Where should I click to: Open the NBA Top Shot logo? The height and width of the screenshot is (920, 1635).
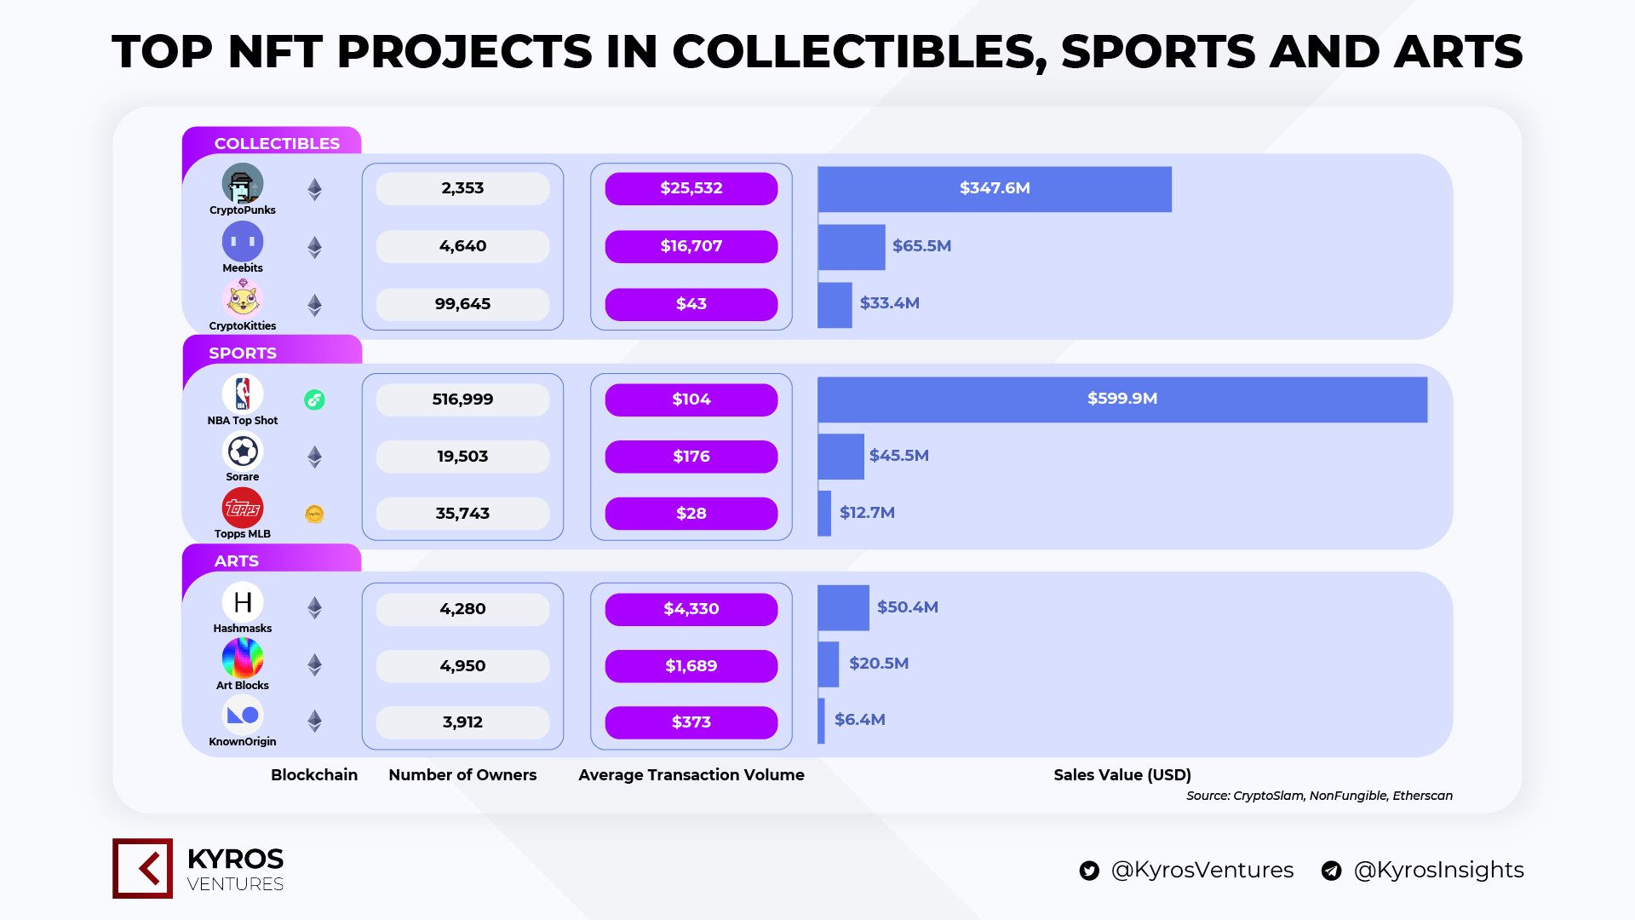coord(243,394)
